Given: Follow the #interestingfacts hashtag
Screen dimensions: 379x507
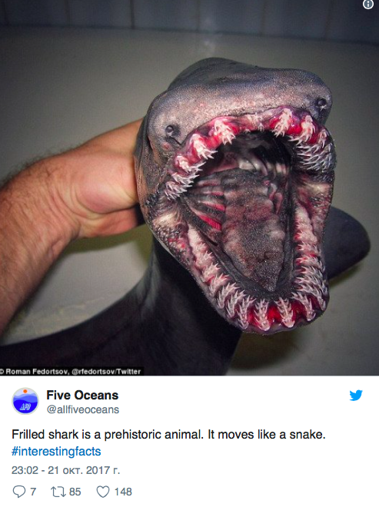Looking at the screenshot, I should point(56,451).
